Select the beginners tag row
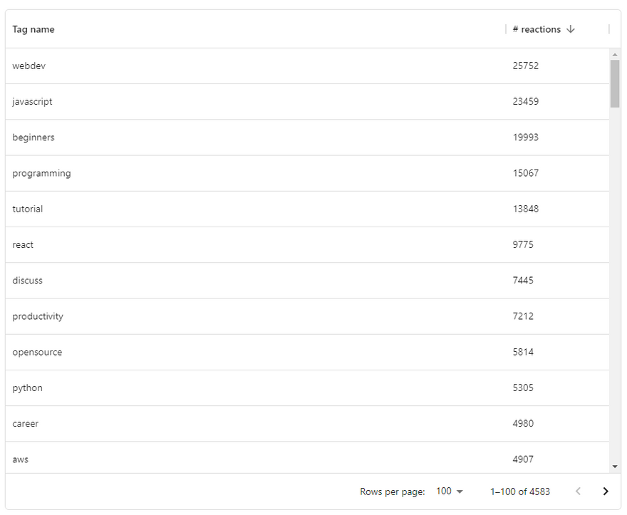Viewport: 627px width, 515px height. [x=307, y=137]
